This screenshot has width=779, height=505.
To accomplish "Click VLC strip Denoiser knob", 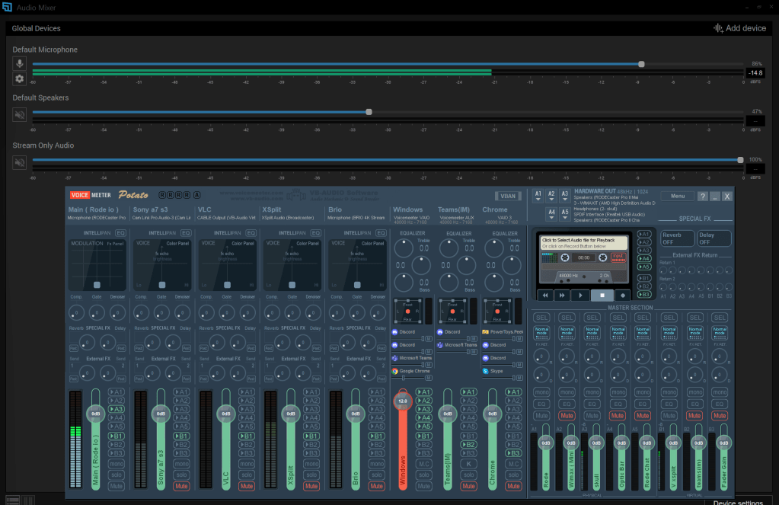I will point(247,313).
